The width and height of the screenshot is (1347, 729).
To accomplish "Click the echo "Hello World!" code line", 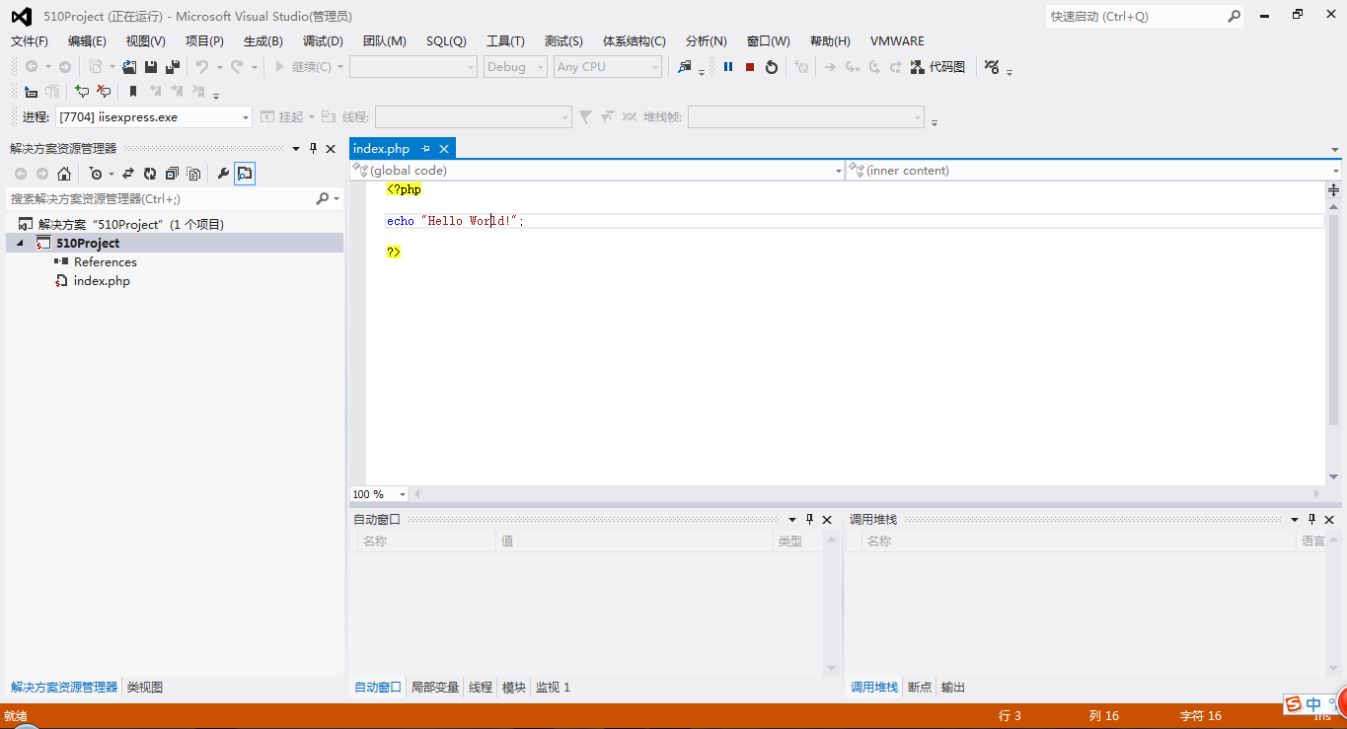I will point(456,221).
